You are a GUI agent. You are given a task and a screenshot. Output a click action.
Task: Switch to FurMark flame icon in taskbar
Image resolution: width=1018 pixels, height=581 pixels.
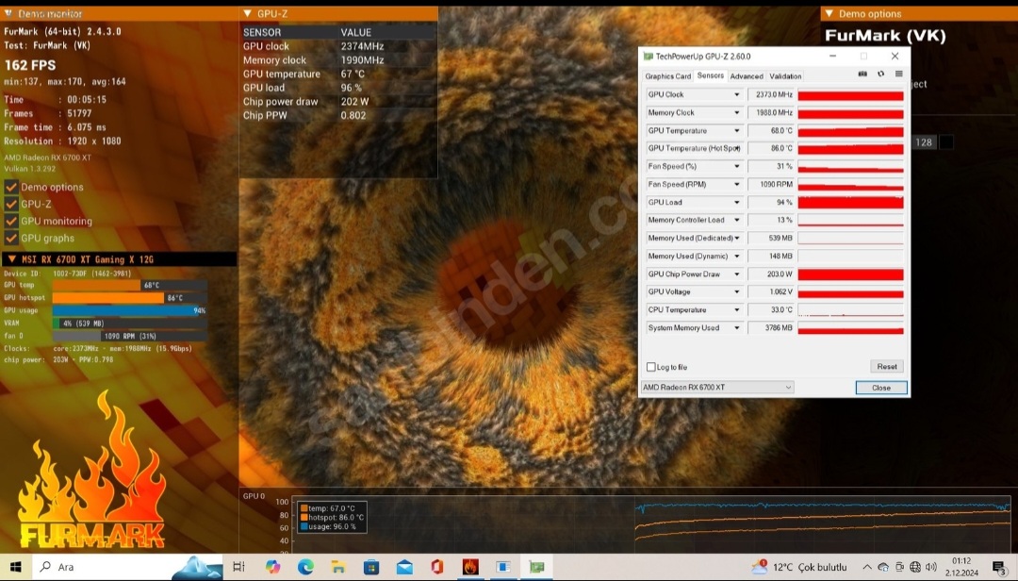pyautogui.click(x=470, y=567)
